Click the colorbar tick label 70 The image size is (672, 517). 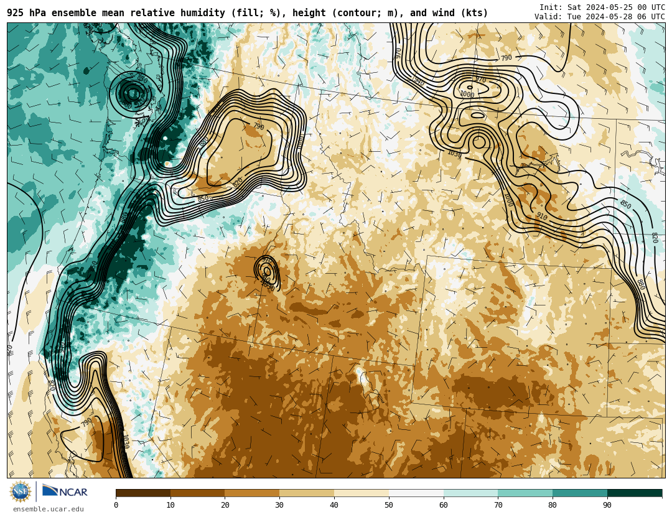(498, 505)
